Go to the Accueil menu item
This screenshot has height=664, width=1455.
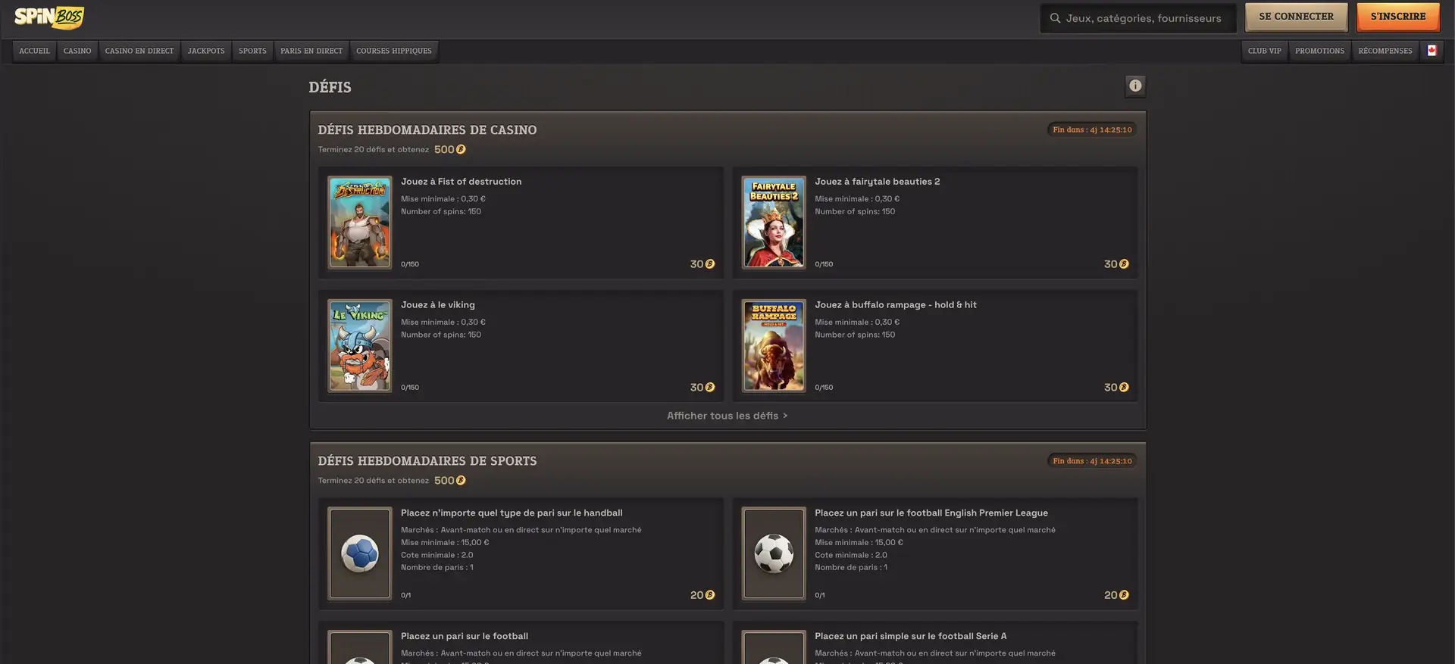point(35,51)
